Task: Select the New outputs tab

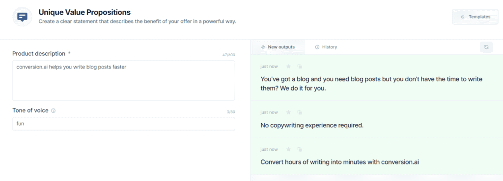Action: (x=278, y=47)
